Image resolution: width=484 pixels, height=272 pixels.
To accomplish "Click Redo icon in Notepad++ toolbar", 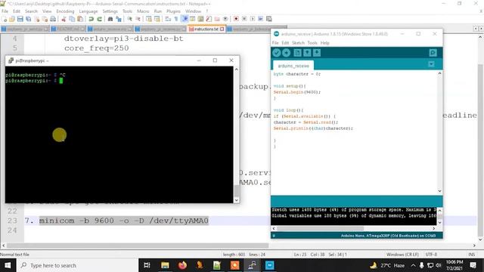I will pyautogui.click(x=99, y=19).
